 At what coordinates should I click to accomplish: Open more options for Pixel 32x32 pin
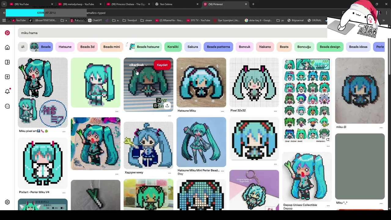click(275, 111)
